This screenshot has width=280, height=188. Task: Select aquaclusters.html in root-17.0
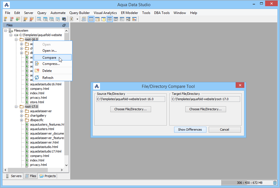point(42,129)
